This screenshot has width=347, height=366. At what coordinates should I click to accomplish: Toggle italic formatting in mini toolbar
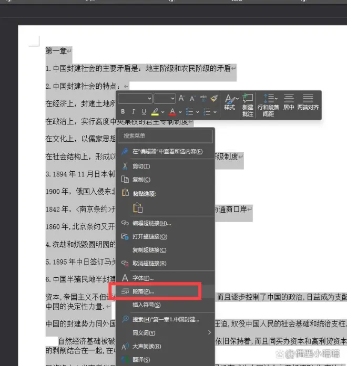tap(134, 112)
